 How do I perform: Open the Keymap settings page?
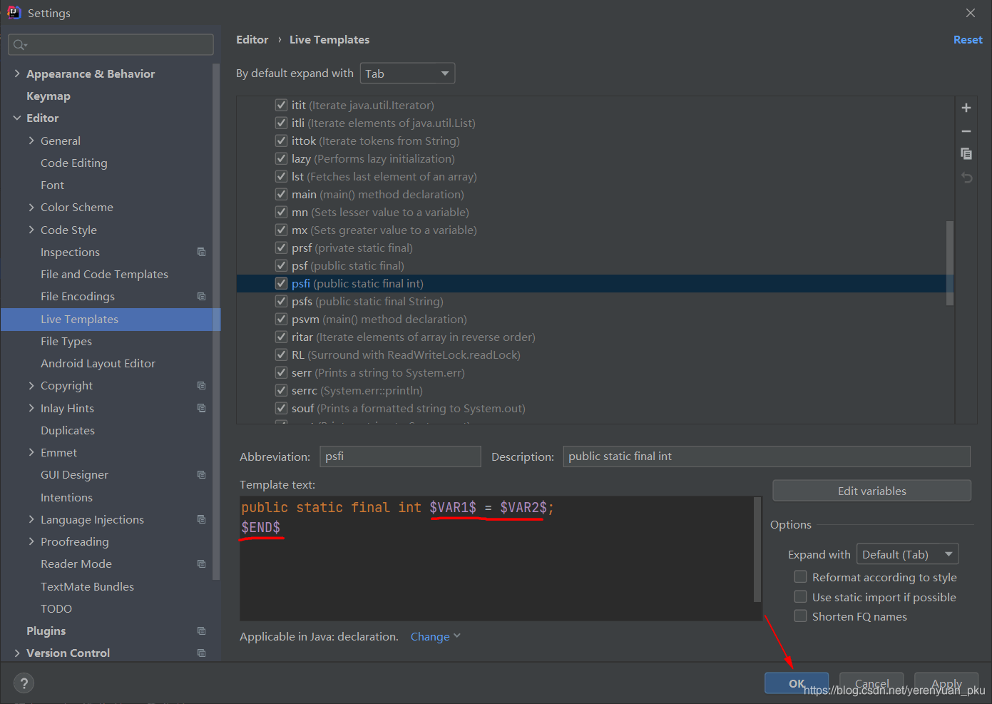pyautogui.click(x=48, y=96)
